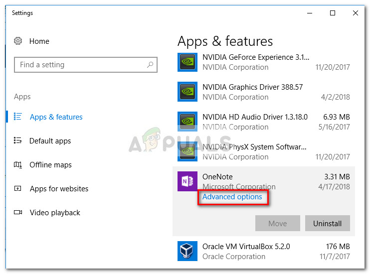Screen dimensions: 370x274
Task: Select Apps & features in sidebar
Action: pos(56,117)
